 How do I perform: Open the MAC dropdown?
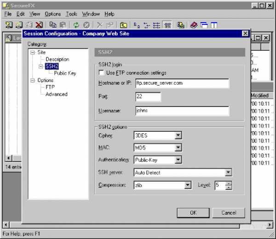(178, 147)
